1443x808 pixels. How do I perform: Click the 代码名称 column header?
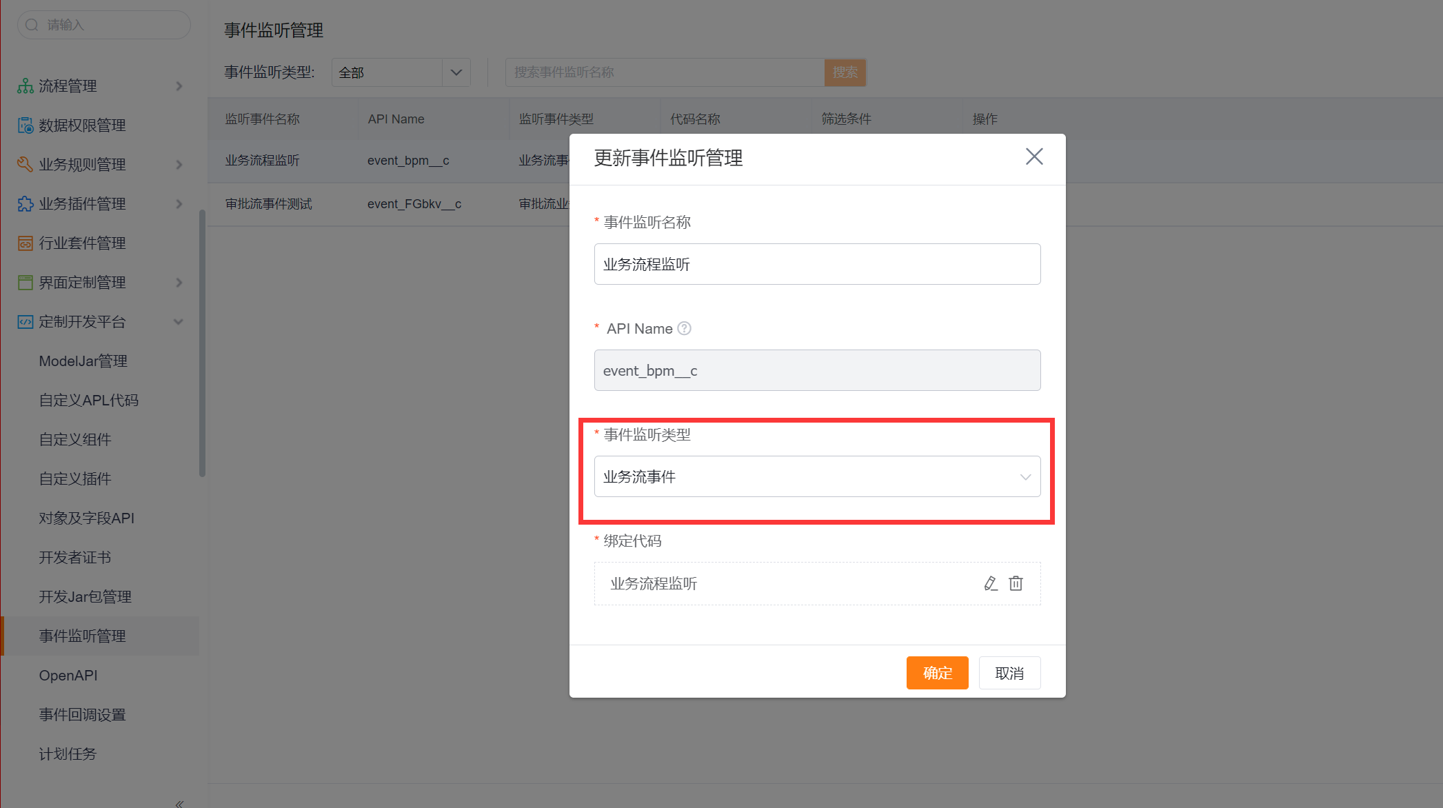coord(695,119)
